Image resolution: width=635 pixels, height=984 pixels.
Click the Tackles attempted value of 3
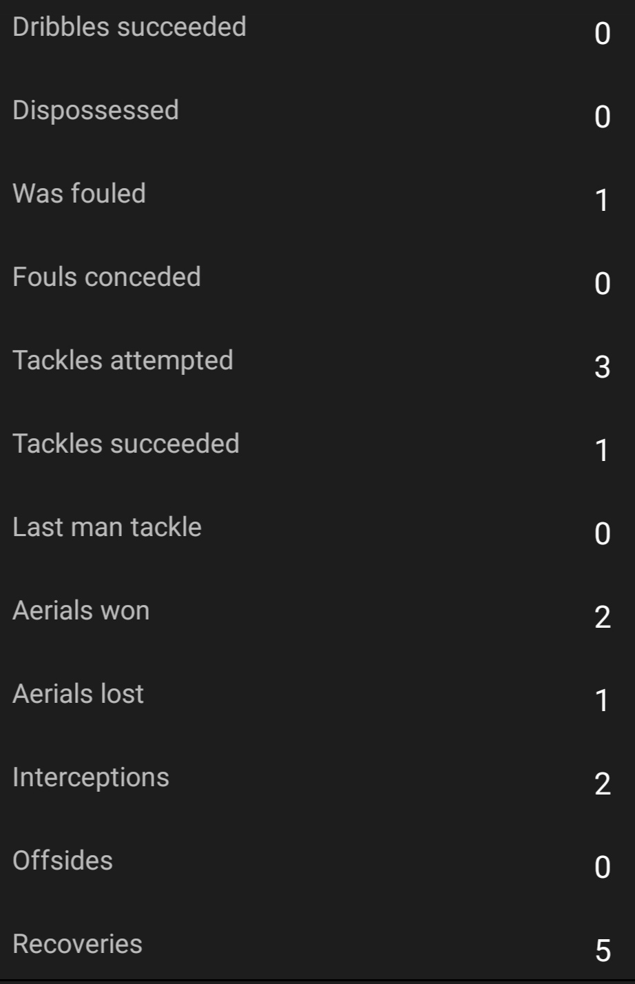(x=603, y=367)
